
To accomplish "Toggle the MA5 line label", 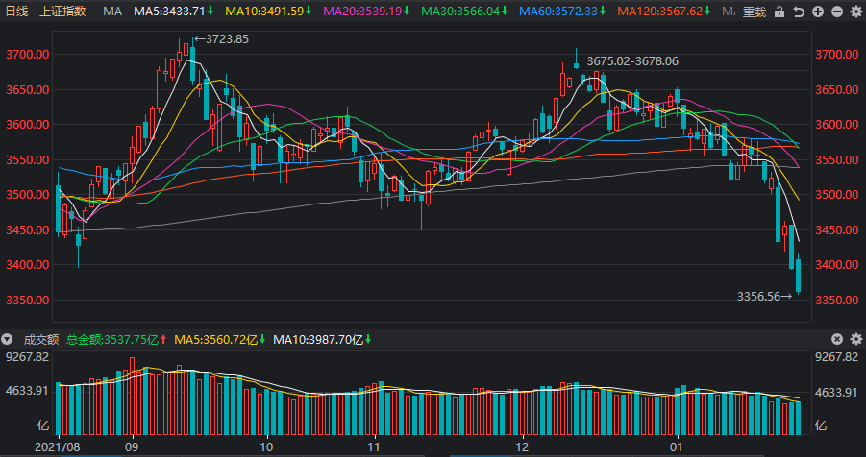I will 173,11.
